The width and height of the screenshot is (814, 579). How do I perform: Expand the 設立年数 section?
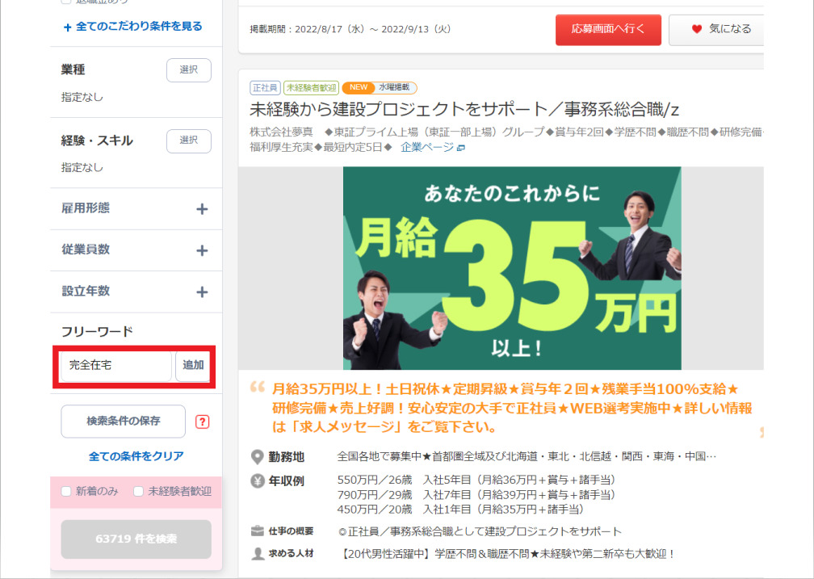tap(136, 292)
